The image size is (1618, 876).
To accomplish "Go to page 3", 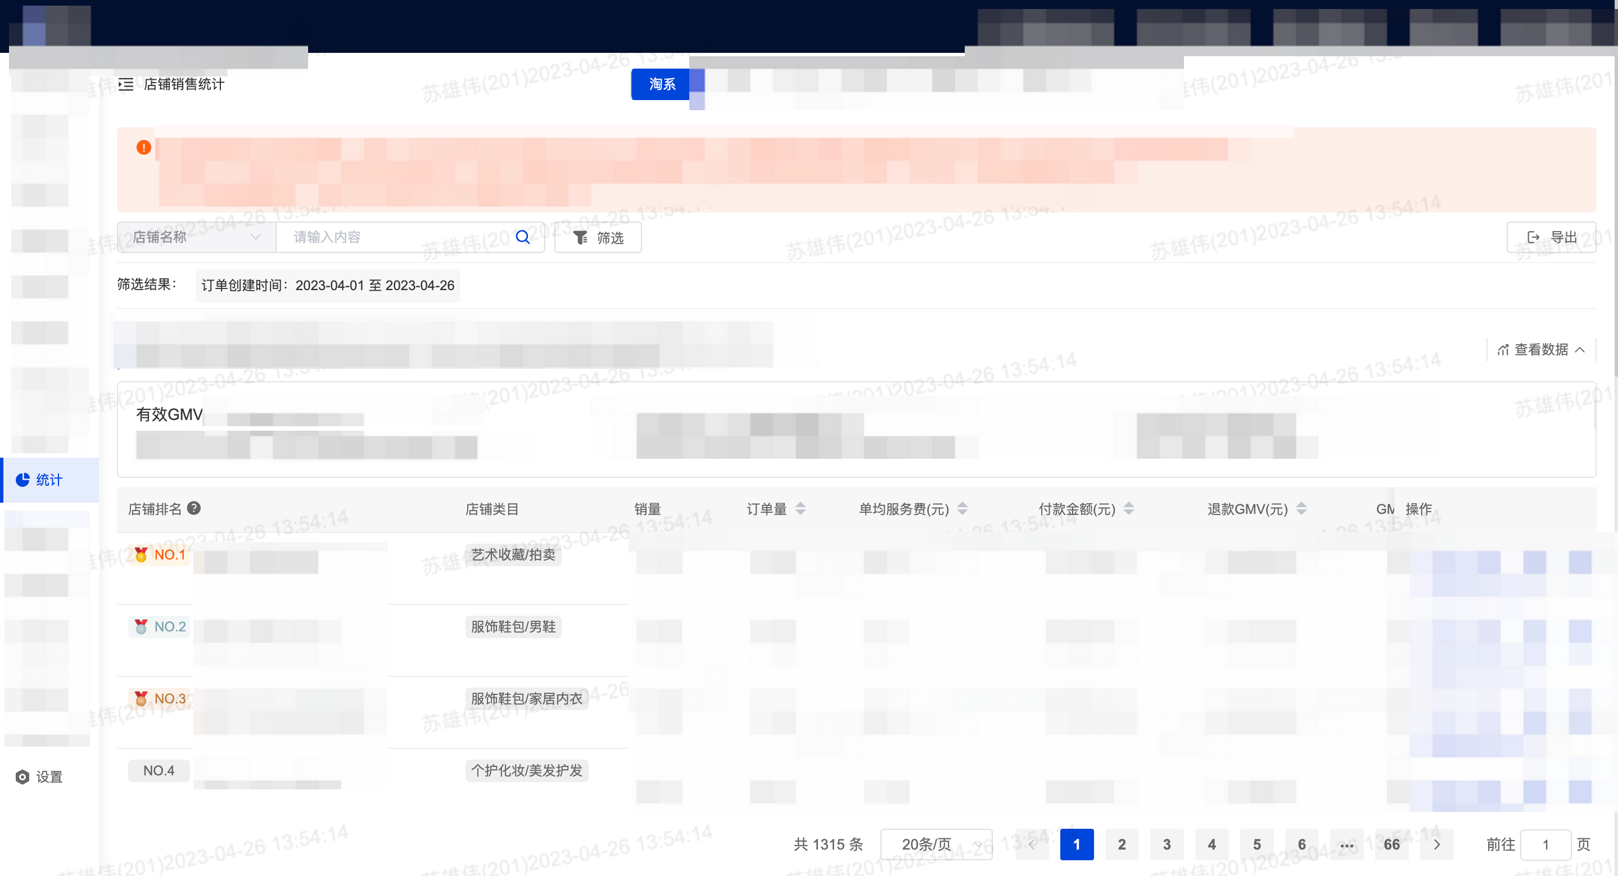I will tap(1167, 845).
